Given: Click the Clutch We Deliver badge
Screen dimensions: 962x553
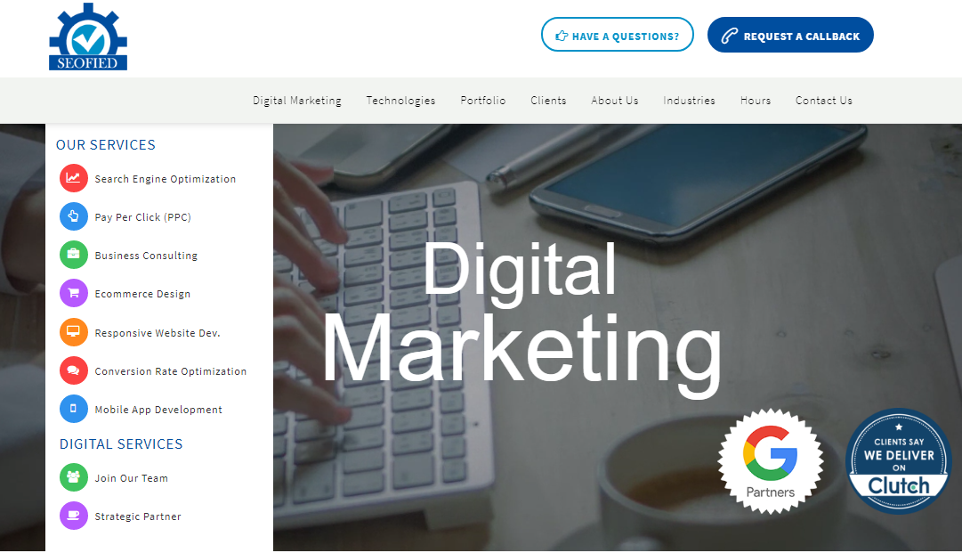Looking at the screenshot, I should click(x=899, y=461).
